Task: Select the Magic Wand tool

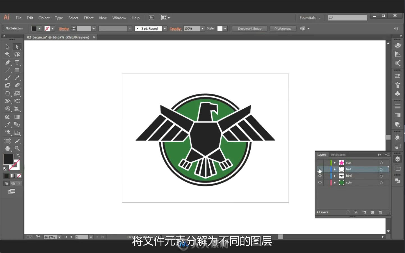Action: (x=8, y=54)
